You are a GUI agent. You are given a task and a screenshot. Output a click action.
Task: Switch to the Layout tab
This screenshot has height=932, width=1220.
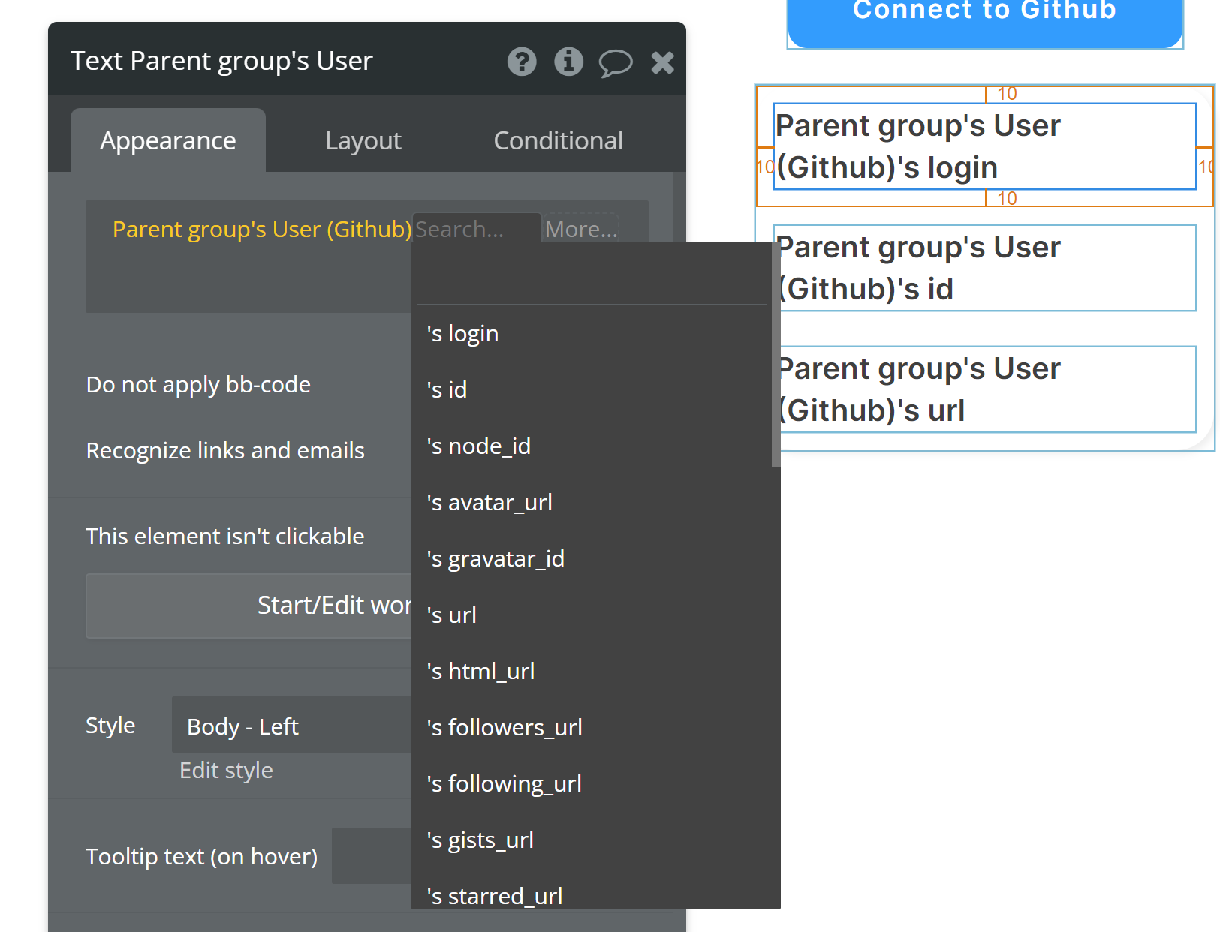click(x=363, y=140)
